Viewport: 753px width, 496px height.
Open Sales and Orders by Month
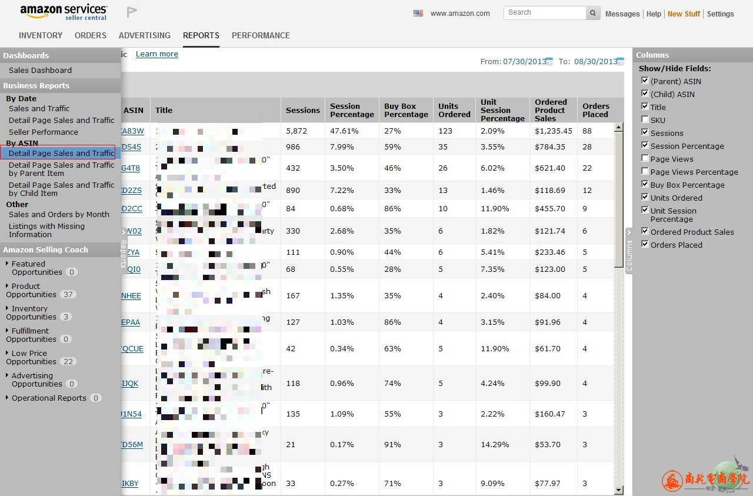[x=59, y=214]
